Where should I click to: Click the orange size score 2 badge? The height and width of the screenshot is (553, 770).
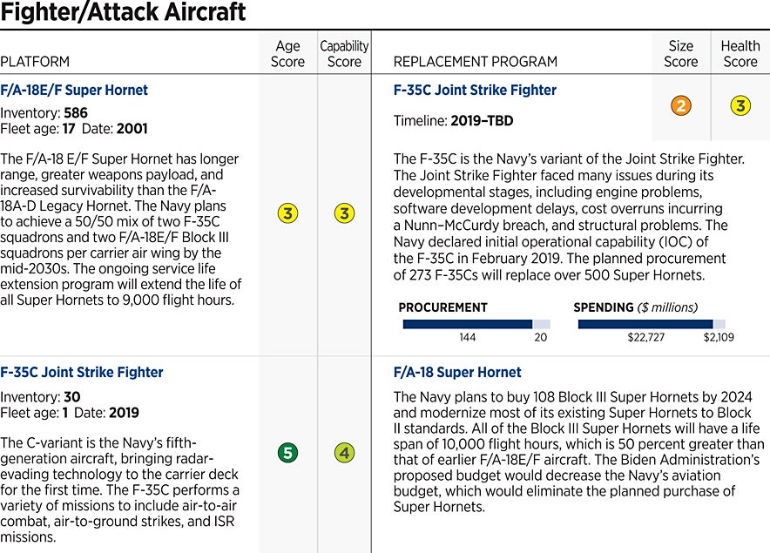click(x=681, y=106)
